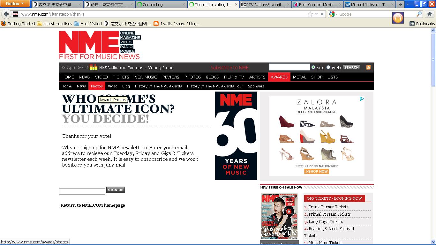Click the RSS feed icon on NME bar

(368, 67)
